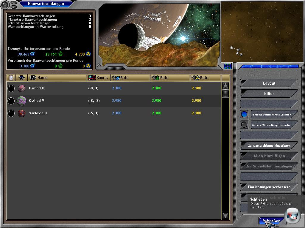The width and height of the screenshot is (305, 228).
Task: Click the round emblem icon in top-left corner
Action: 5,4
